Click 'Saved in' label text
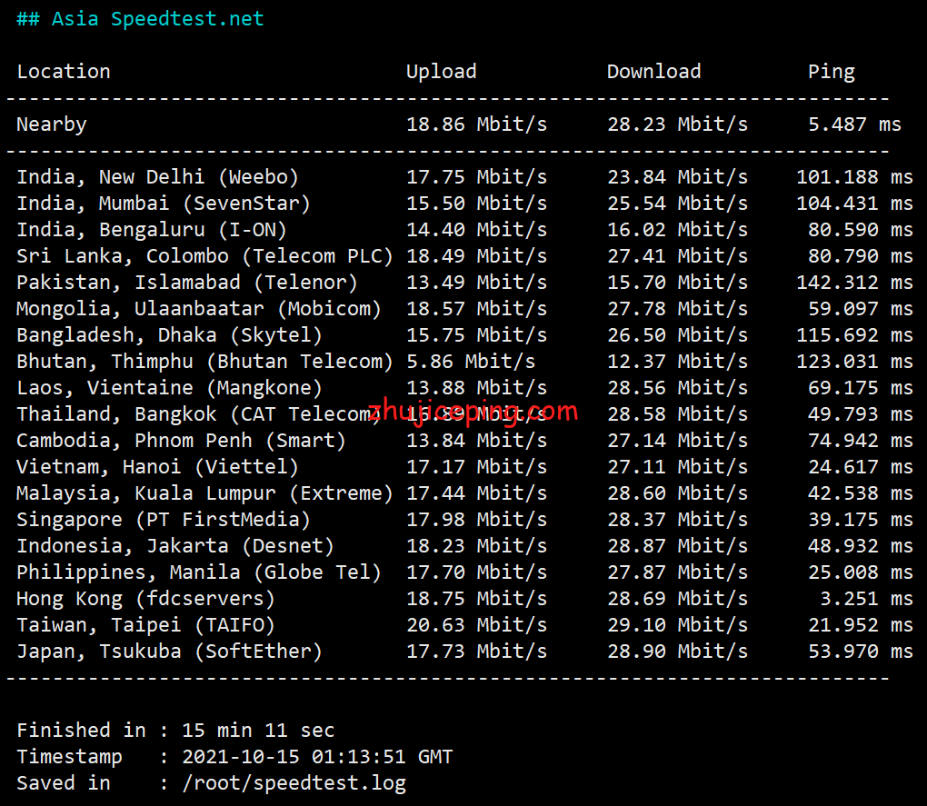927x806 pixels. (64, 783)
